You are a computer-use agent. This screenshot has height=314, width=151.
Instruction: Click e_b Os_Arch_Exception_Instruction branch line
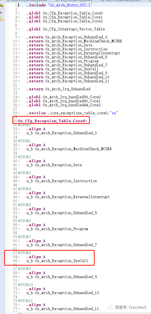tap(62, 181)
